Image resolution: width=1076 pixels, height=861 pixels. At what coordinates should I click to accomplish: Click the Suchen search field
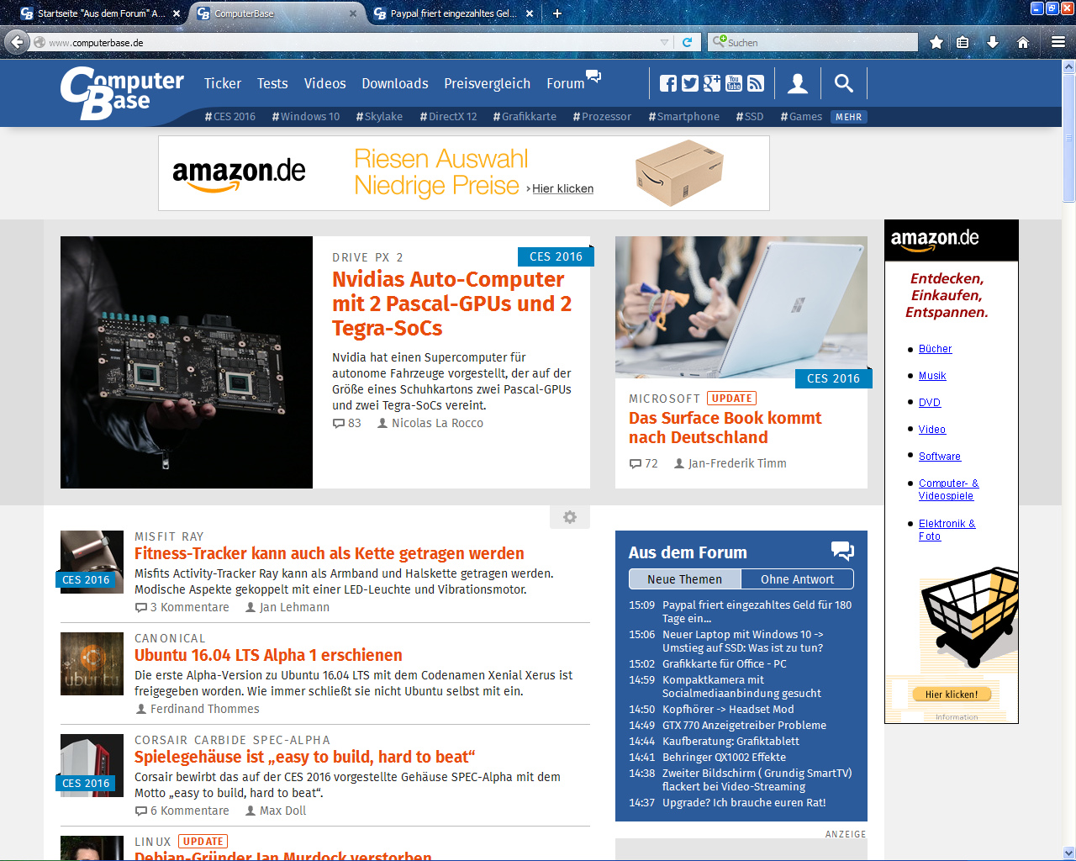[813, 42]
